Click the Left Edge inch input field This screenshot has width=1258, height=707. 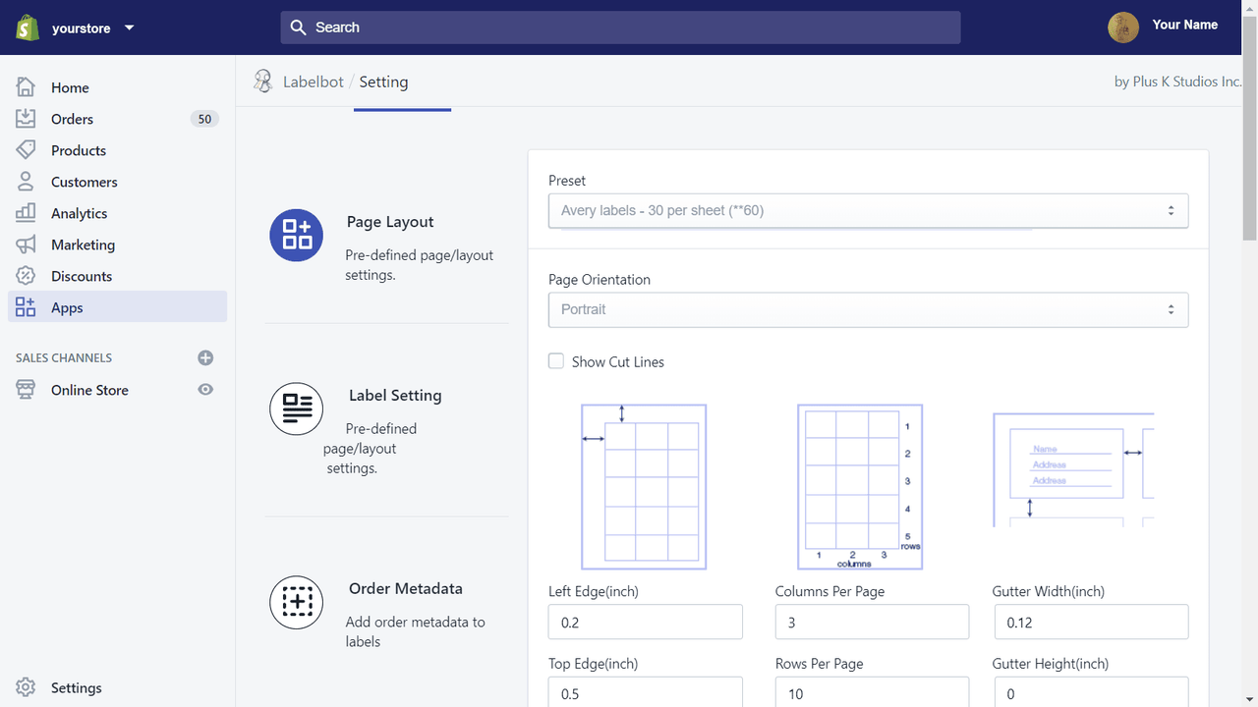point(645,622)
